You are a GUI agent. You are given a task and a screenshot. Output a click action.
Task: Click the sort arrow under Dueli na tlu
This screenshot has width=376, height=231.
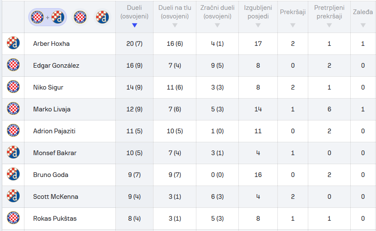click(174, 25)
